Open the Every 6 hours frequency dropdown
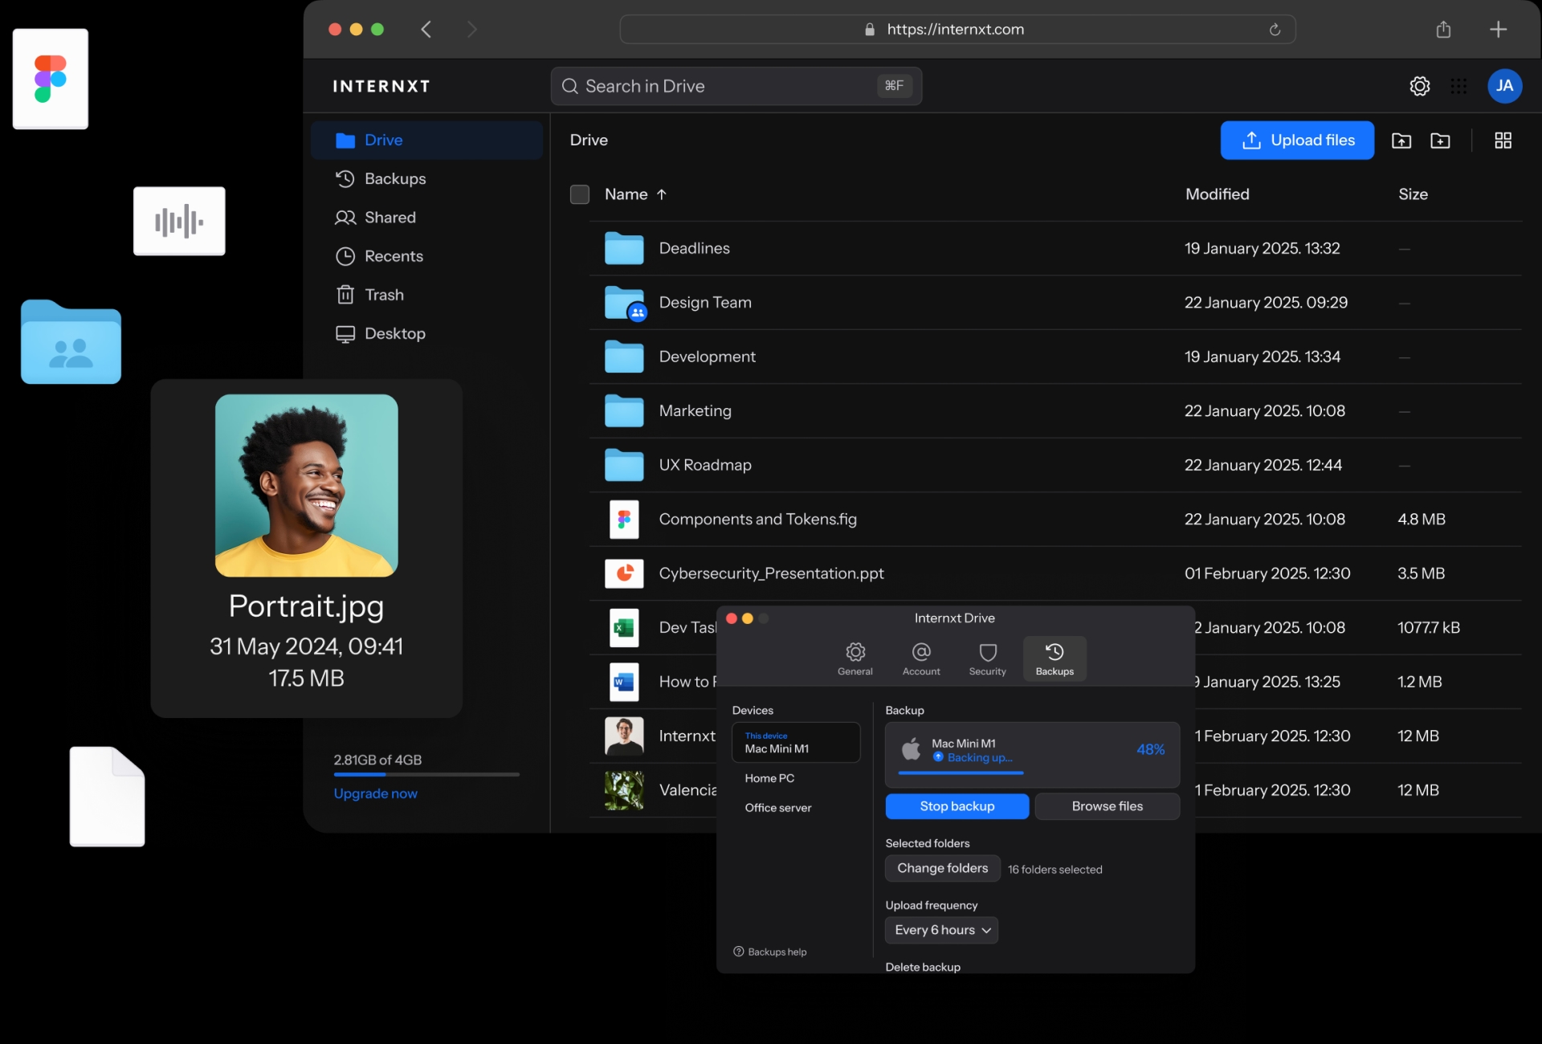 [x=941, y=930]
